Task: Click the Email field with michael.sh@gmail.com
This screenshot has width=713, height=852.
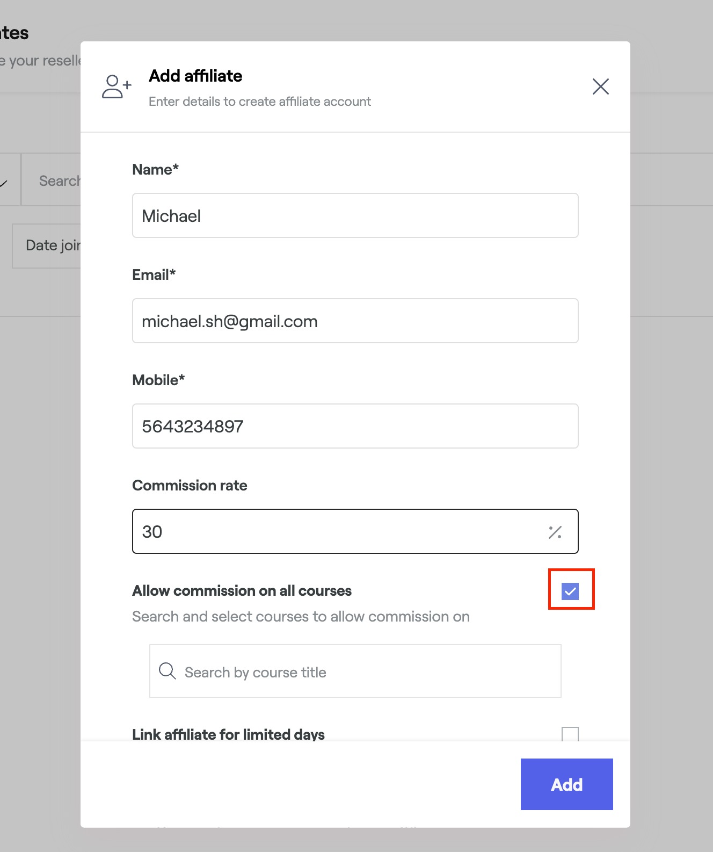Action: (355, 321)
